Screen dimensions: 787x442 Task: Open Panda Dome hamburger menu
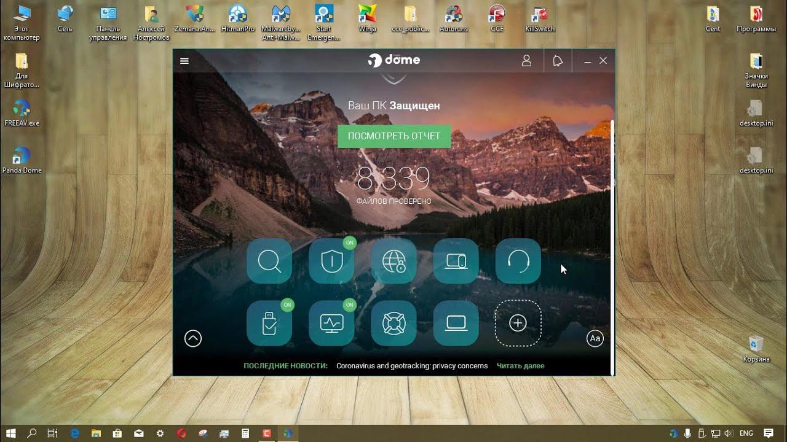(184, 61)
